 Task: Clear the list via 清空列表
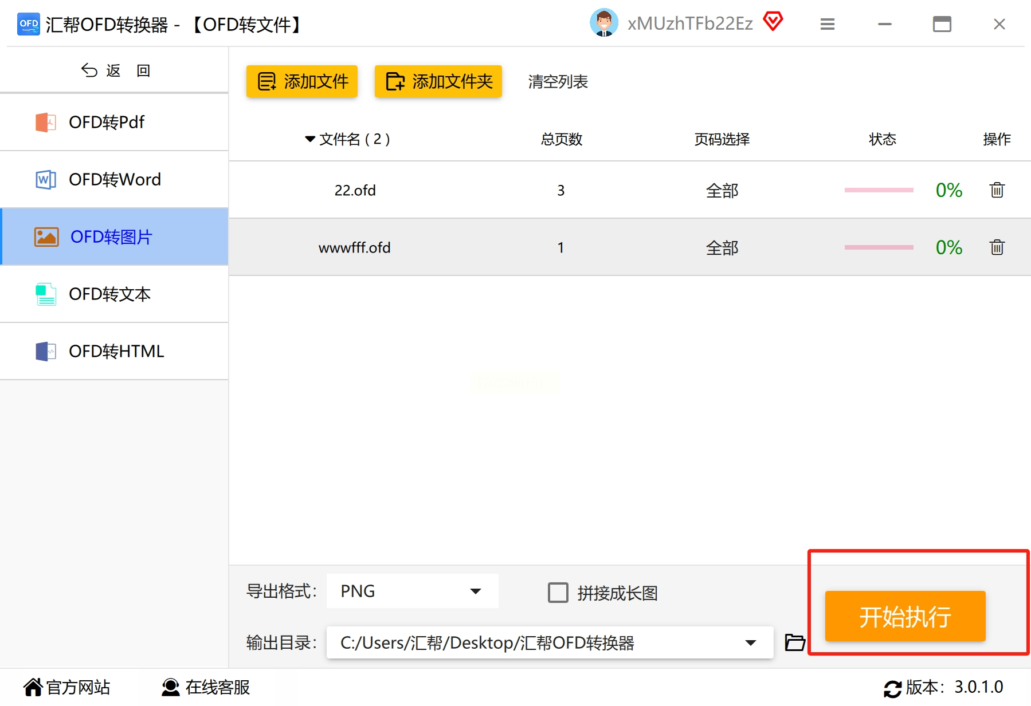point(558,82)
